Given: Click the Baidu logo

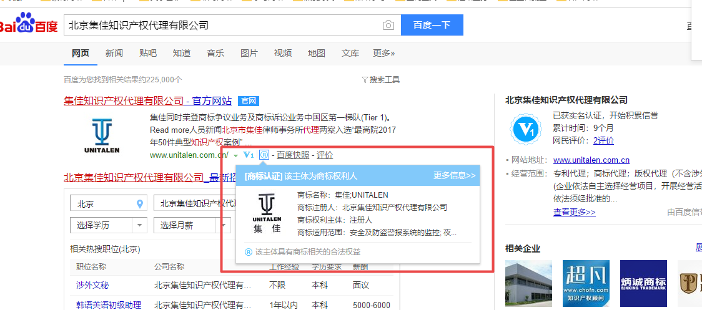Looking at the screenshot, I should [x=29, y=23].
